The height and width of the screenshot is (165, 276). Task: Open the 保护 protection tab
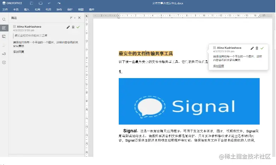70,10
